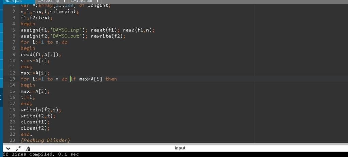Click the 'DAYSO.out' string literal in the code
The image size is (348, 157).
point(66,36)
